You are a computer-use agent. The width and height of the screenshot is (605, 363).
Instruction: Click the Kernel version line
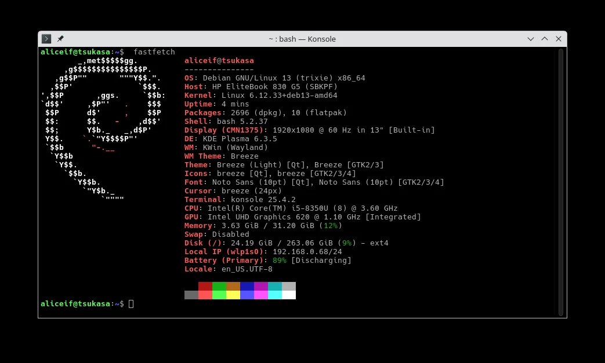pyautogui.click(x=260, y=96)
